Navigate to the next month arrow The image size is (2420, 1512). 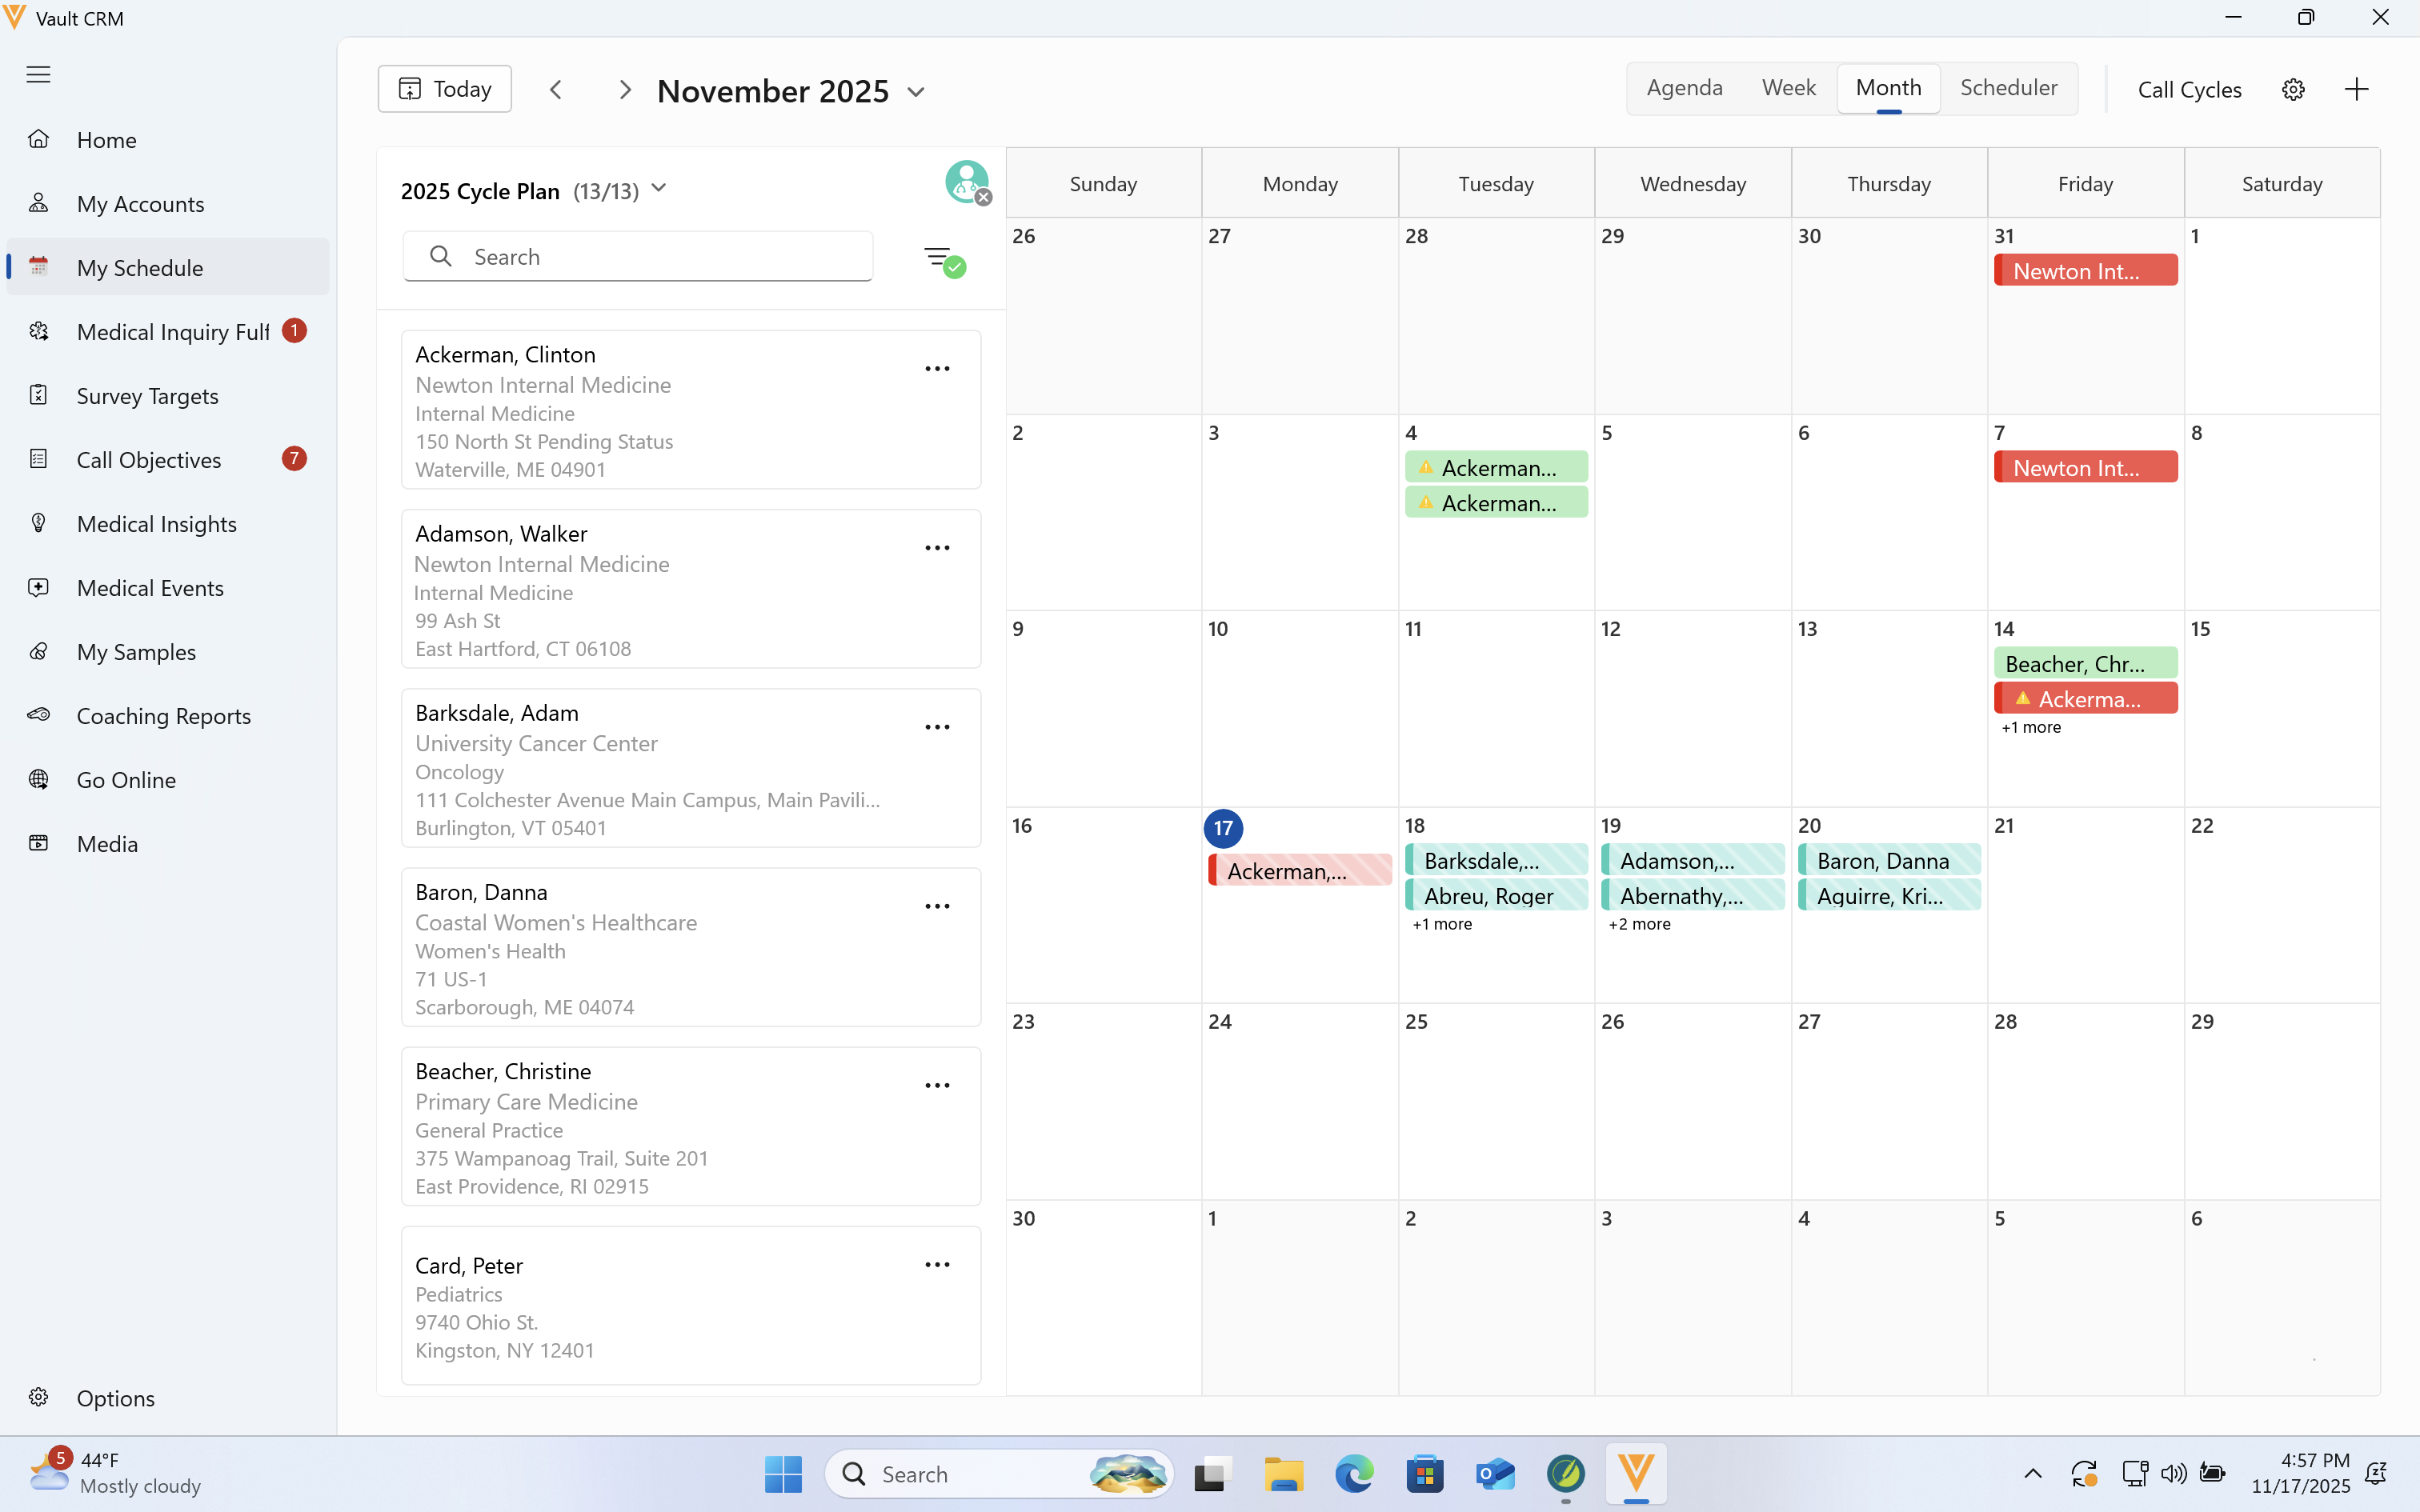coord(624,90)
